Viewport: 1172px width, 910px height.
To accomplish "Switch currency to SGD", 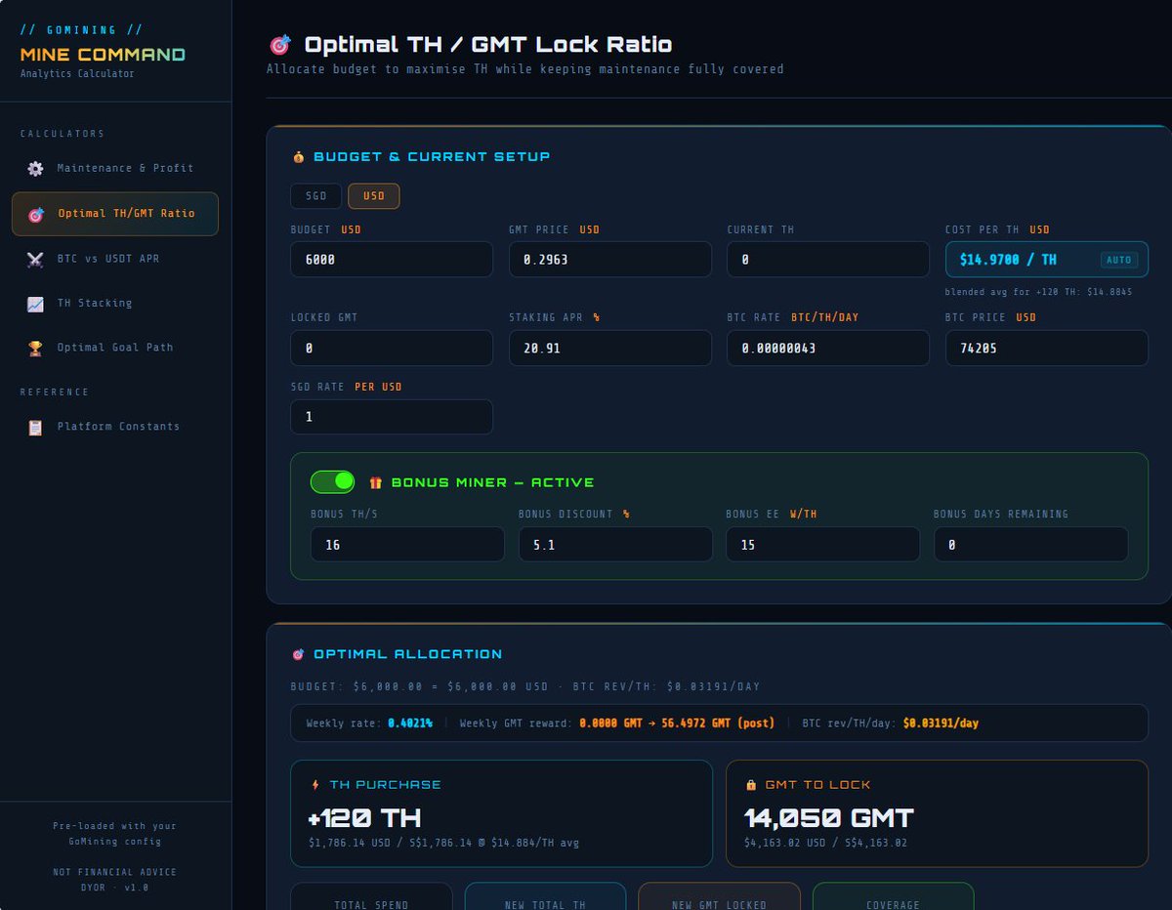I will (315, 196).
